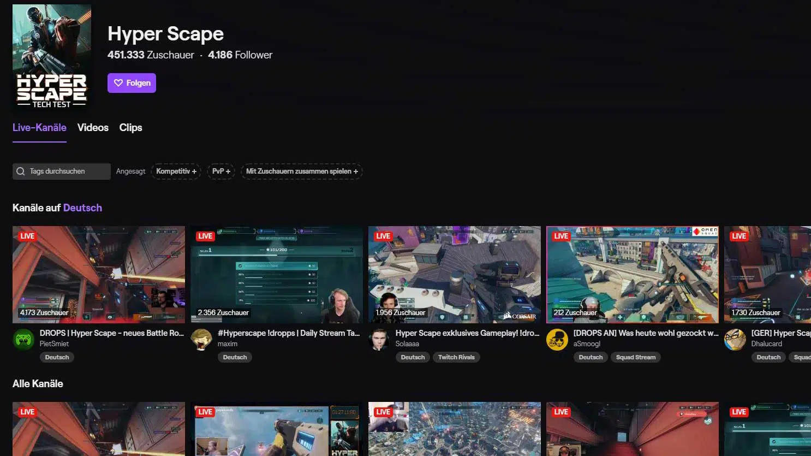Click Solaaaa's channel avatar
The width and height of the screenshot is (811, 456).
point(379,340)
